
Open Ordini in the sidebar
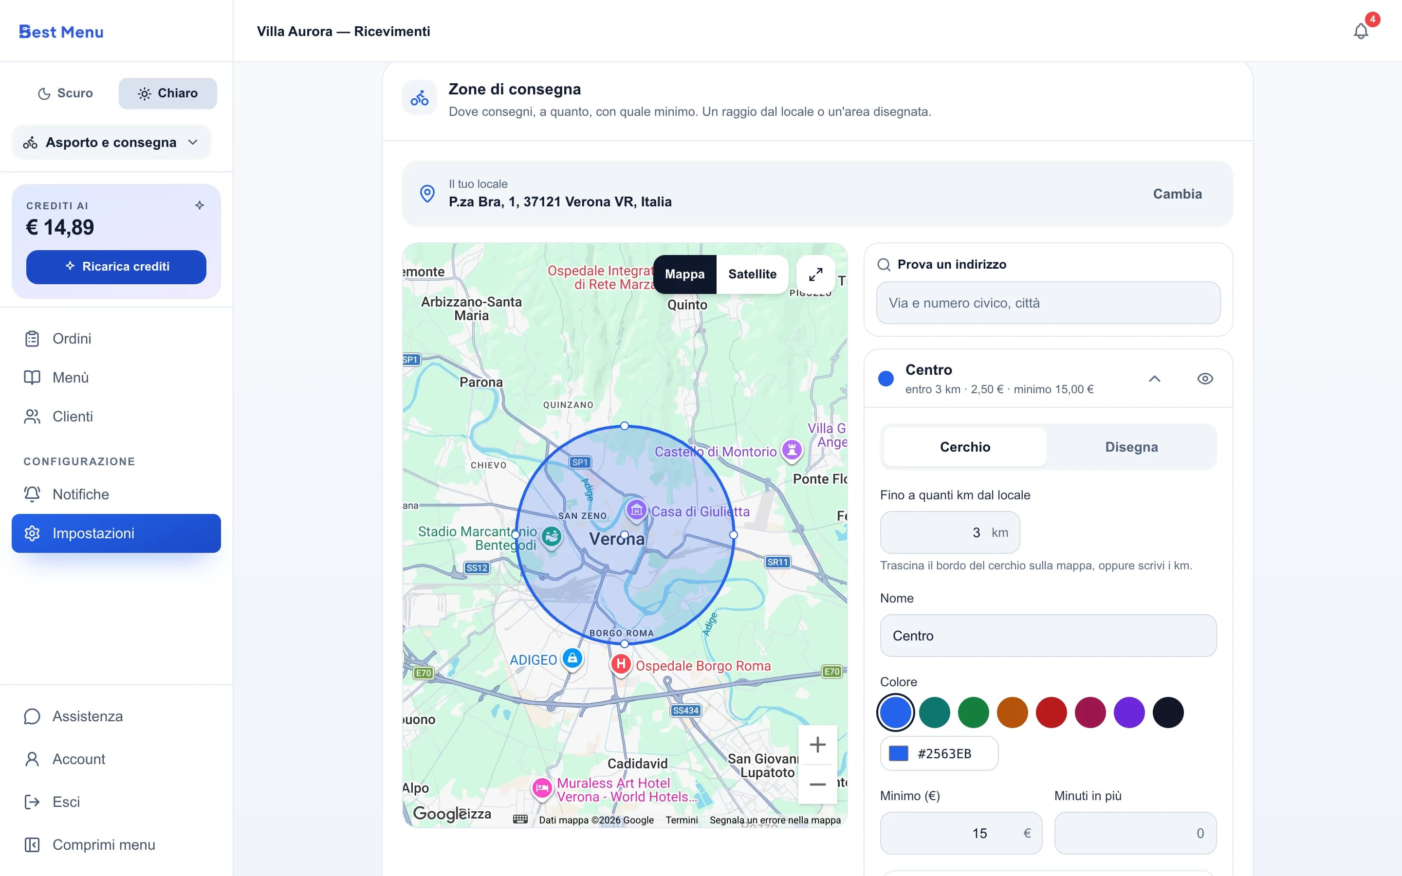(116, 338)
